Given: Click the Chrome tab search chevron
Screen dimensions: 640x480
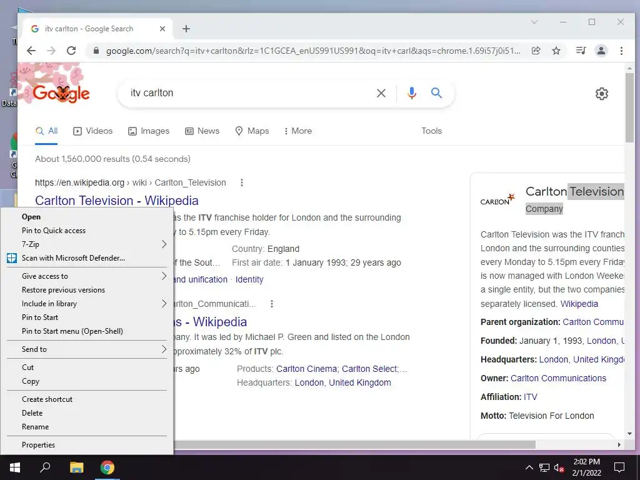Looking at the screenshot, I should 534,22.
